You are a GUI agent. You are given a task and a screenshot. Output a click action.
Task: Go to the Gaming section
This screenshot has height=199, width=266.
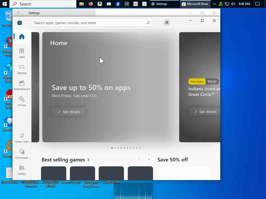coord(22,69)
